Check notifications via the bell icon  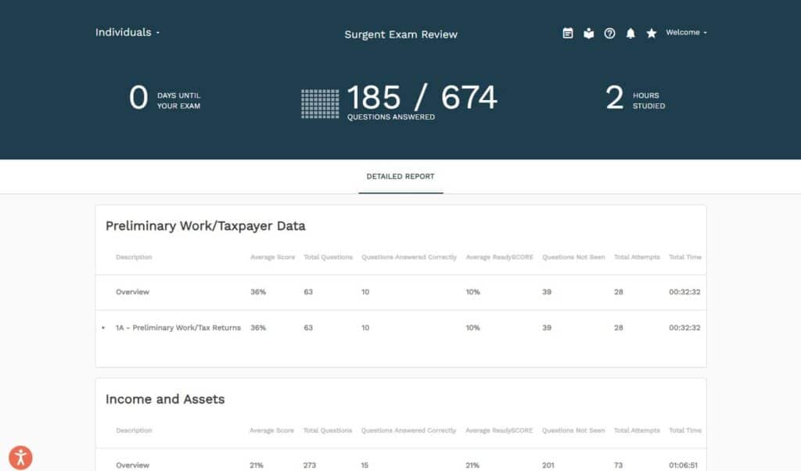click(x=630, y=33)
